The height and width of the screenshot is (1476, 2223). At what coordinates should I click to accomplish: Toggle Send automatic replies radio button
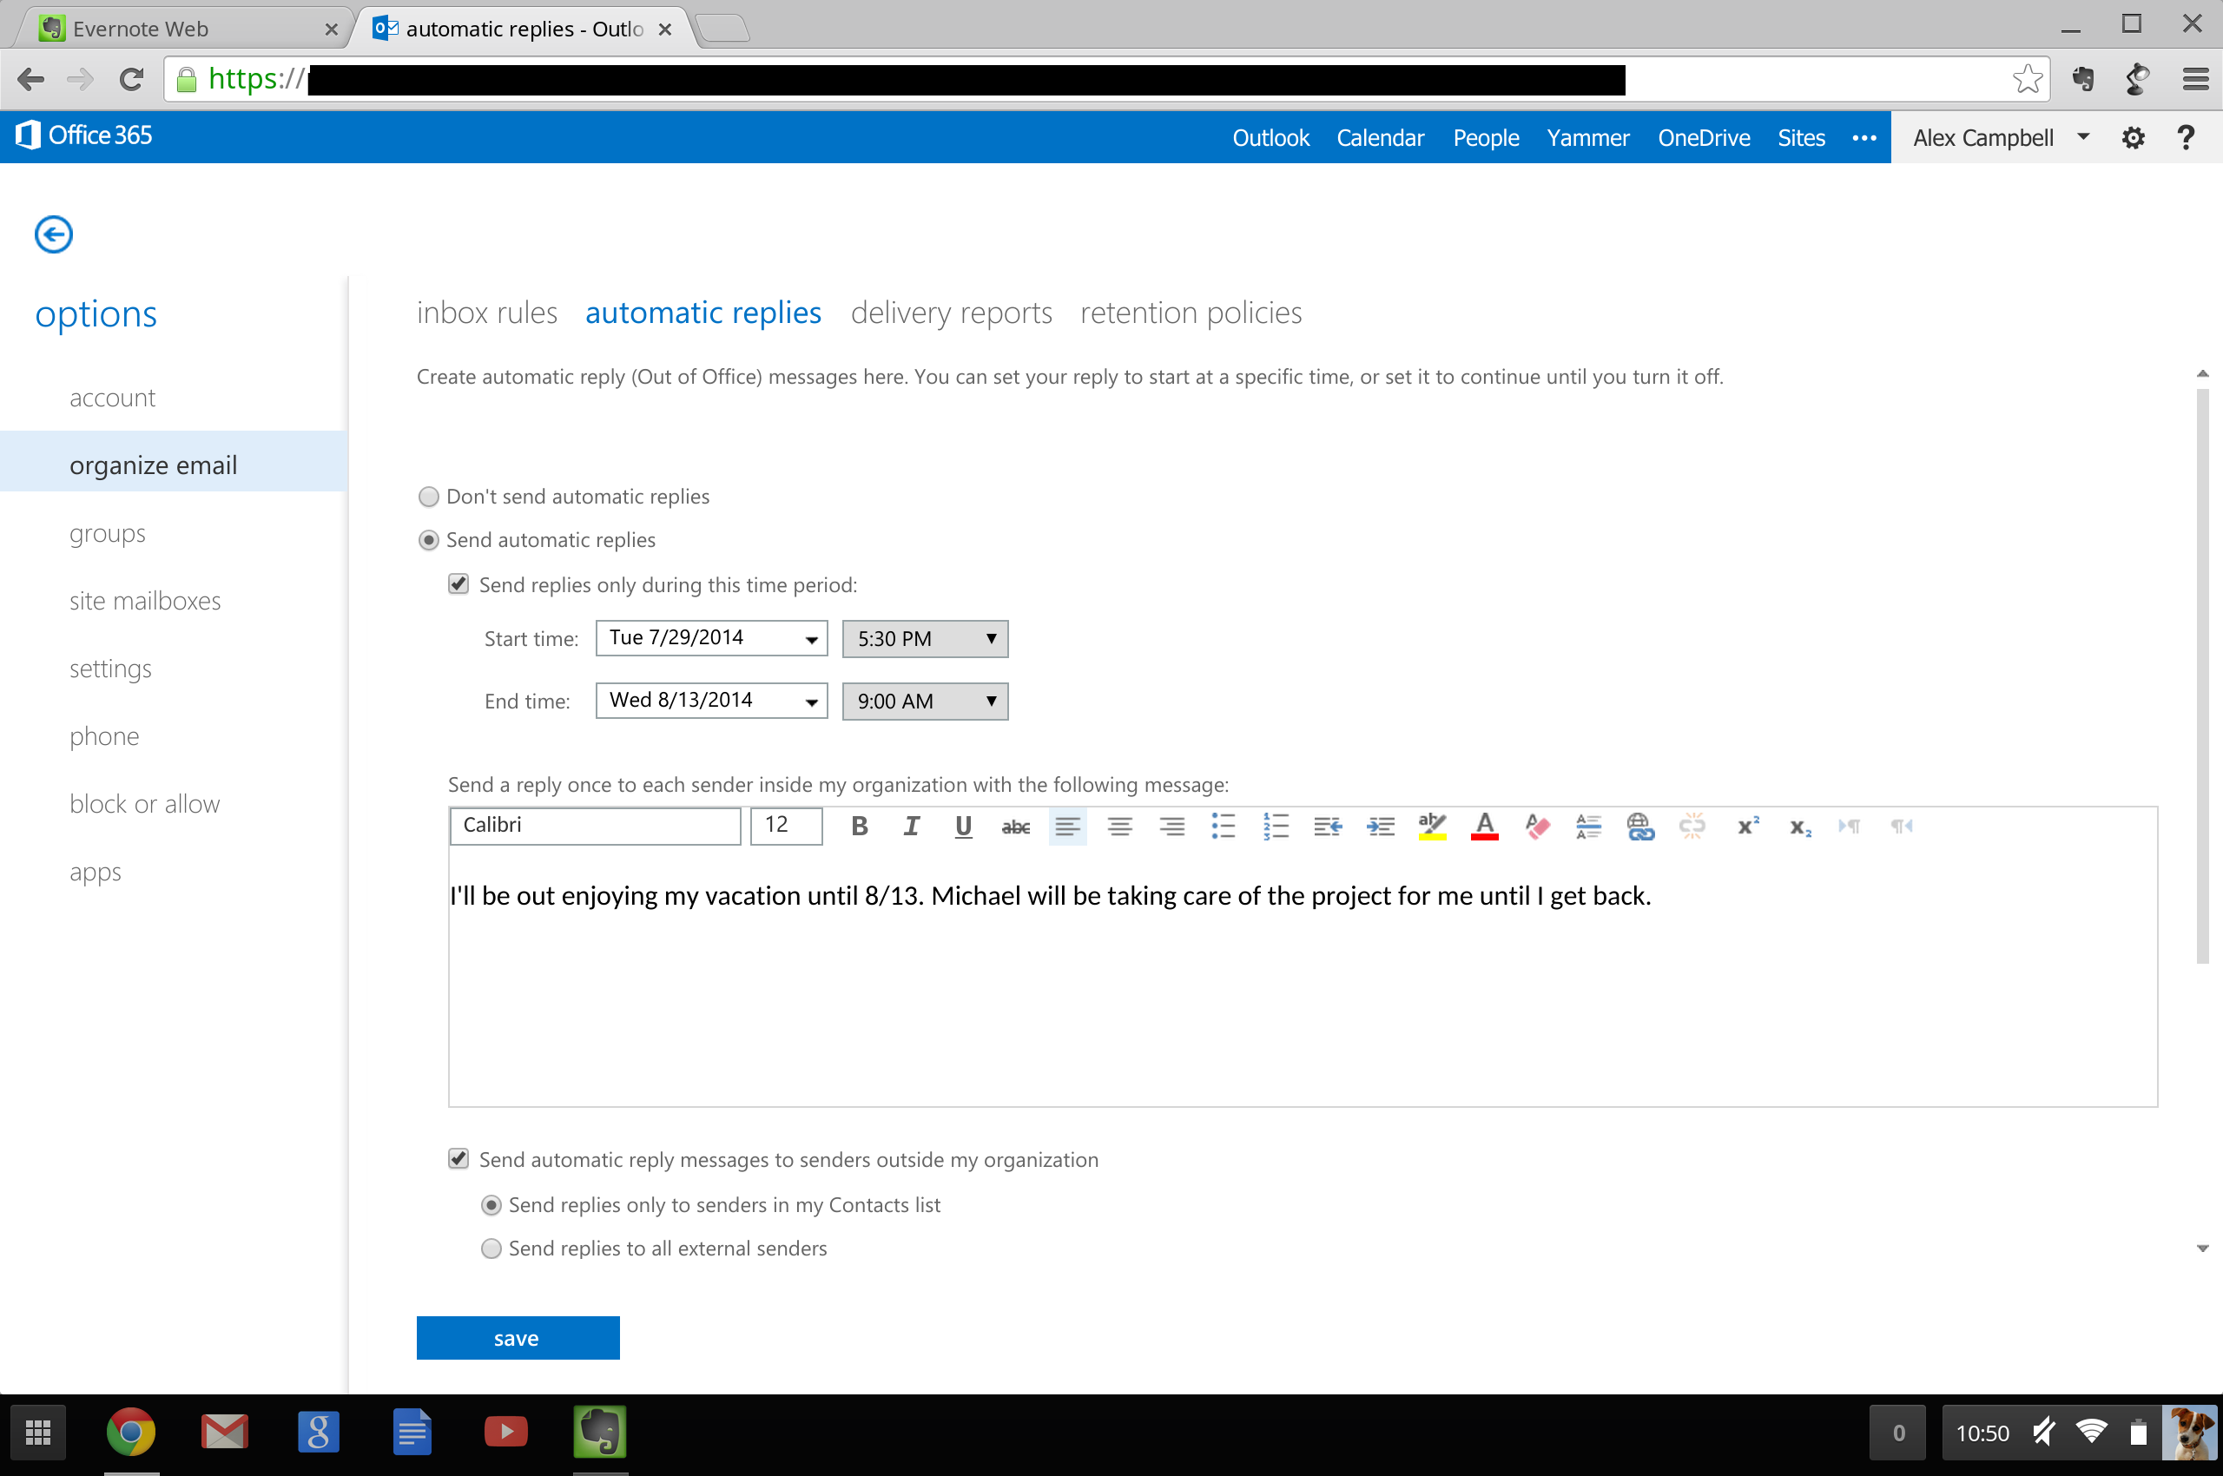coord(428,537)
